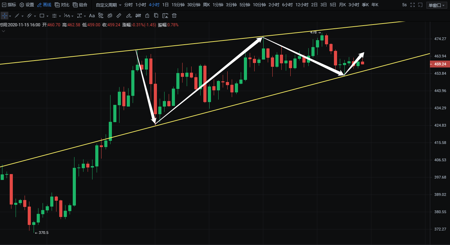Select the crosshair cursor tool
This screenshot has height=245, width=450.
pyautogui.click(x=4, y=16)
